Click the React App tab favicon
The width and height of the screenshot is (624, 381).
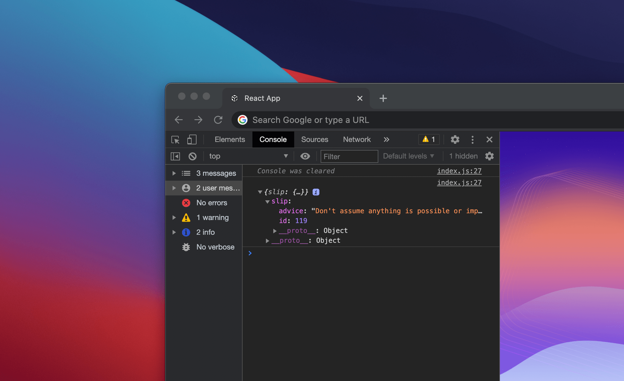(x=235, y=98)
